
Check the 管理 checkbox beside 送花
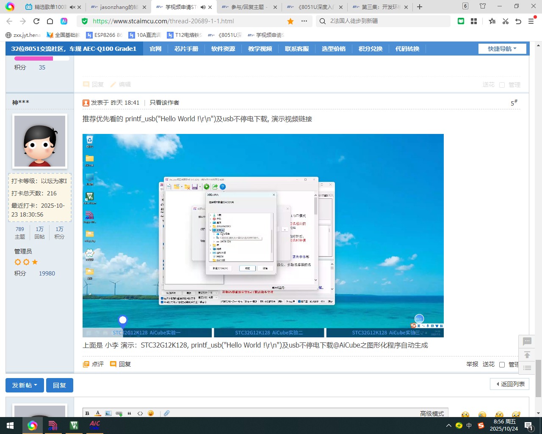tap(502, 85)
